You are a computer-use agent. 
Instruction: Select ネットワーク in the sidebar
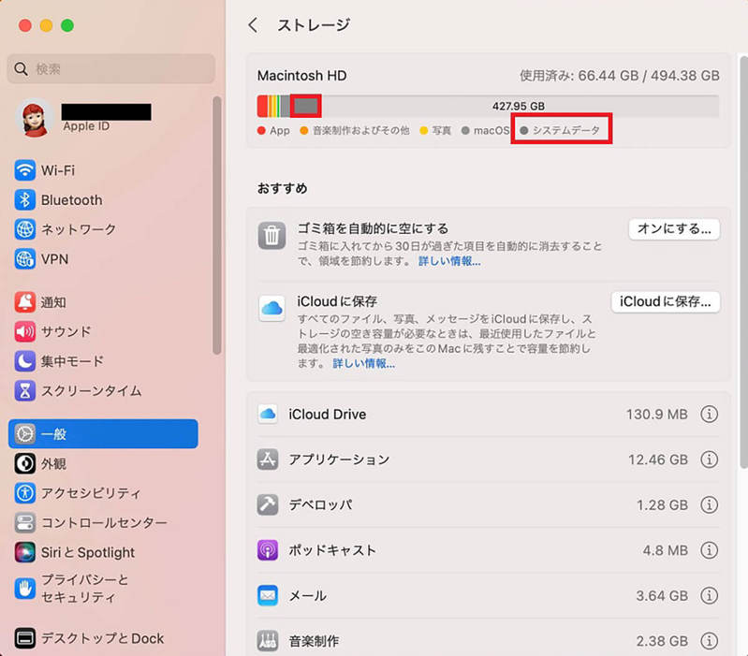click(x=79, y=229)
